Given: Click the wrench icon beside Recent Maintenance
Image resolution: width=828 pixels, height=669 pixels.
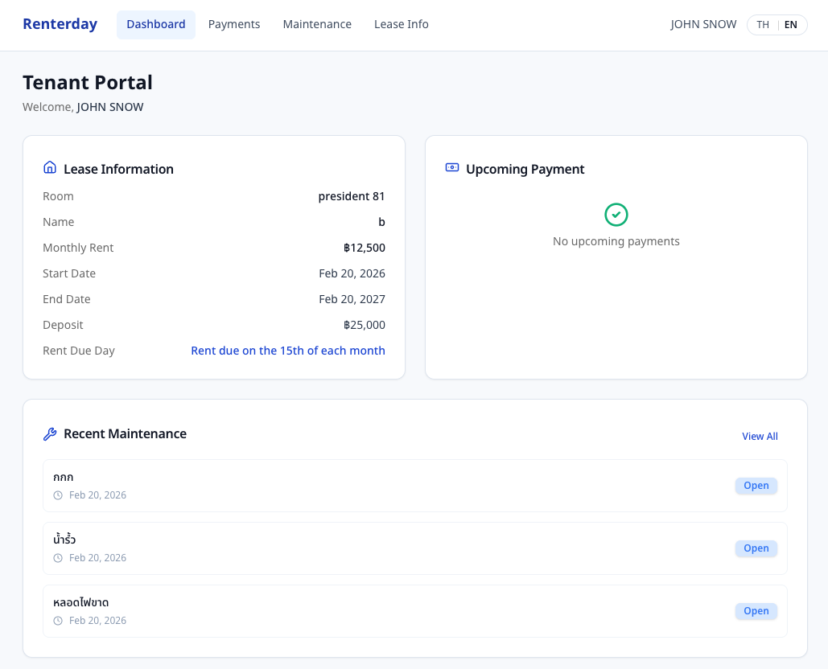Looking at the screenshot, I should coord(50,434).
